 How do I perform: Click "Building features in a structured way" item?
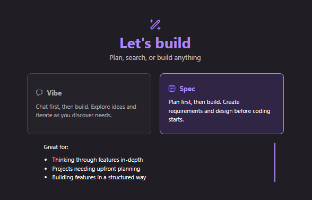pos(99,177)
